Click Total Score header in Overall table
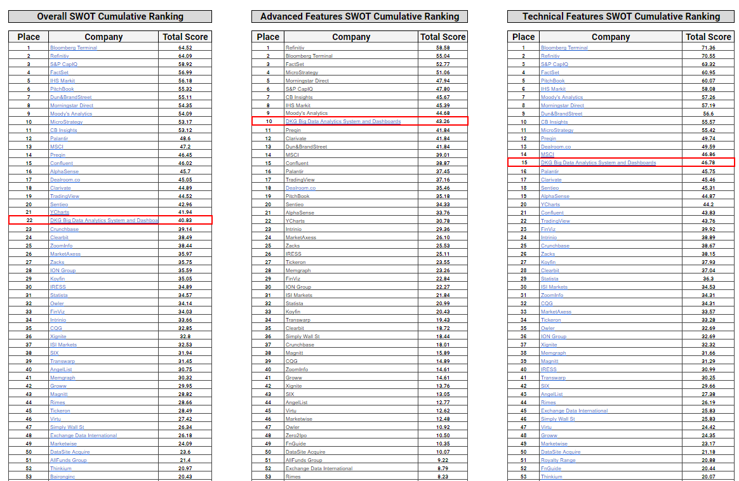This screenshot has width=739, height=481. (x=185, y=37)
